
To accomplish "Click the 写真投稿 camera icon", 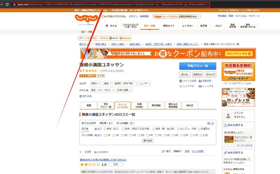I will tap(200, 81).
